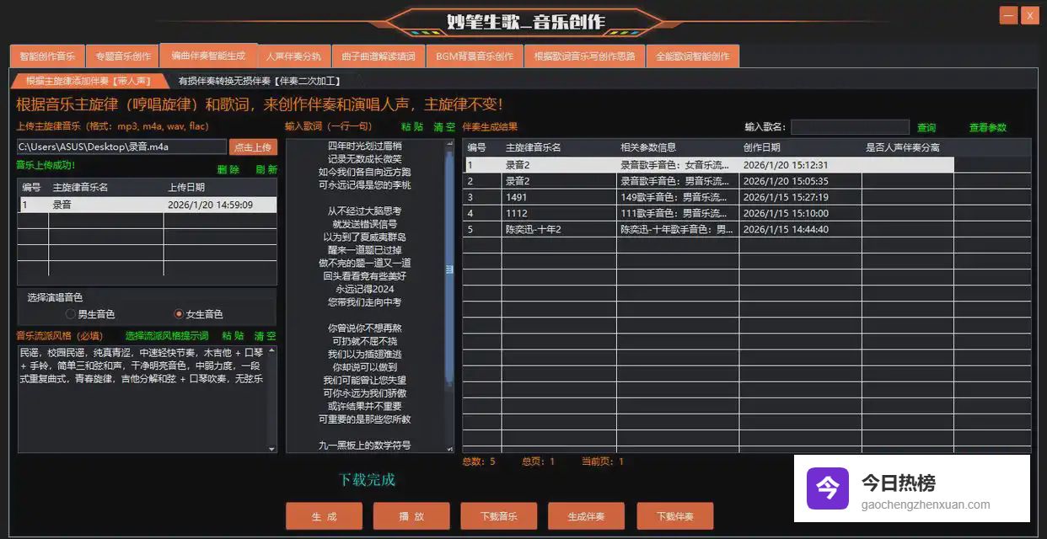Screen dimensions: 1047x539
Task: Click the 生成伴奏 button
Action: (x=587, y=516)
